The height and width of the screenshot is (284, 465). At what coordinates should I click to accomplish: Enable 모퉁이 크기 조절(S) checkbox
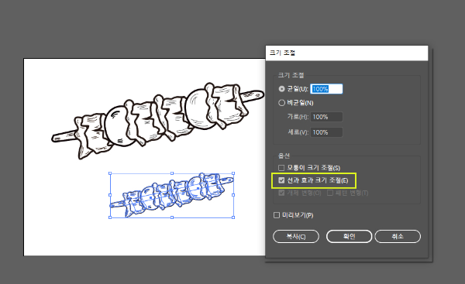click(281, 168)
